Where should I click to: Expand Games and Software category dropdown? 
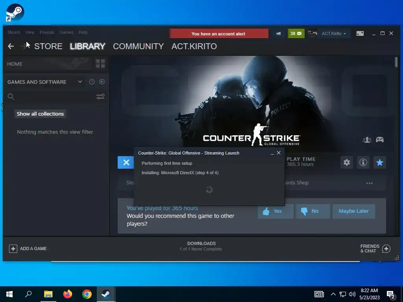pyautogui.click(x=80, y=82)
